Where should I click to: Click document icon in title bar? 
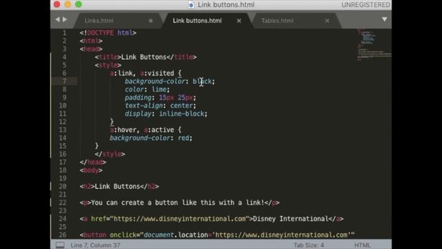[191, 5]
